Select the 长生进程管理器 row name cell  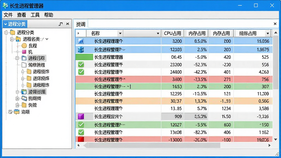click(x=109, y=57)
